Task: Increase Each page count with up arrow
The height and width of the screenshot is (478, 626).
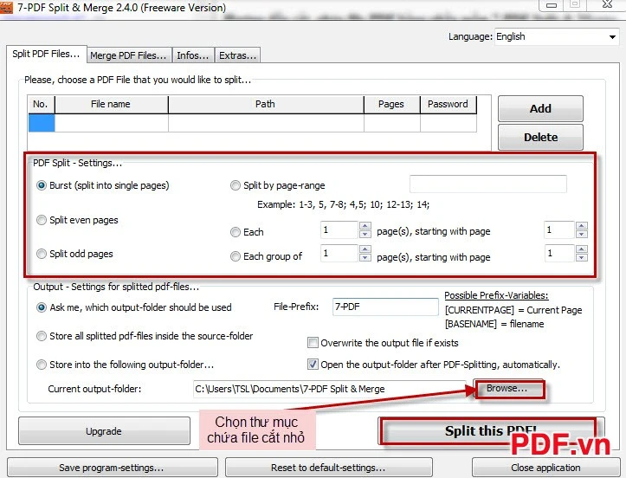Action: coord(365,226)
